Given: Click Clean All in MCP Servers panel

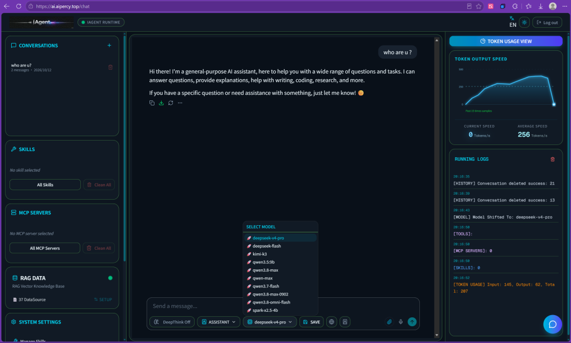Looking at the screenshot, I should click(x=99, y=248).
